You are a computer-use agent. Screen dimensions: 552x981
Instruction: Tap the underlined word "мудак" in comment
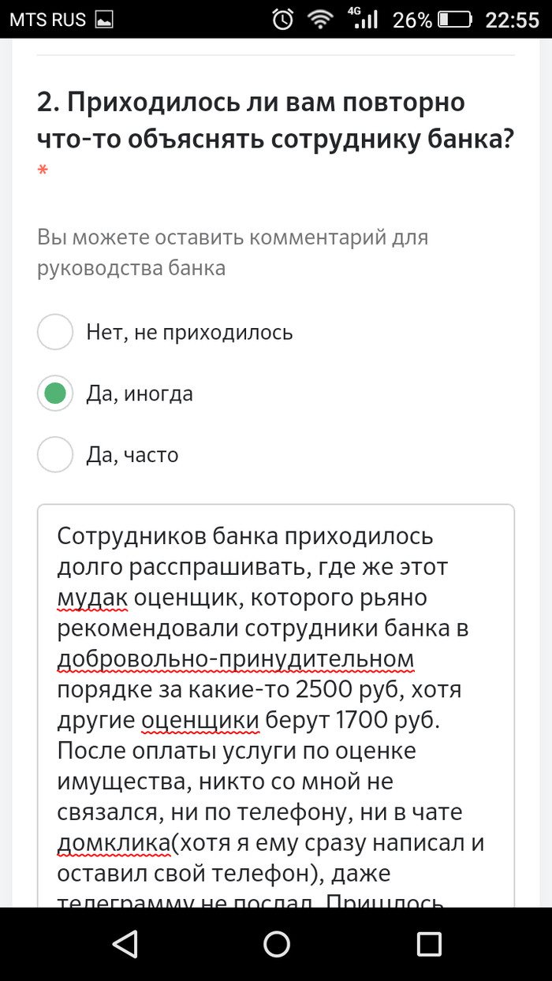tap(92, 599)
